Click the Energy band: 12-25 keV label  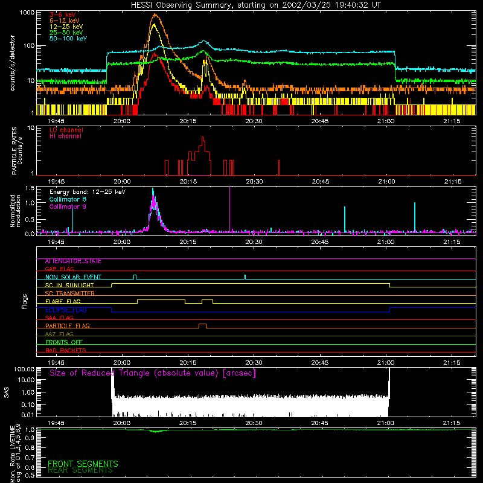click(x=88, y=192)
